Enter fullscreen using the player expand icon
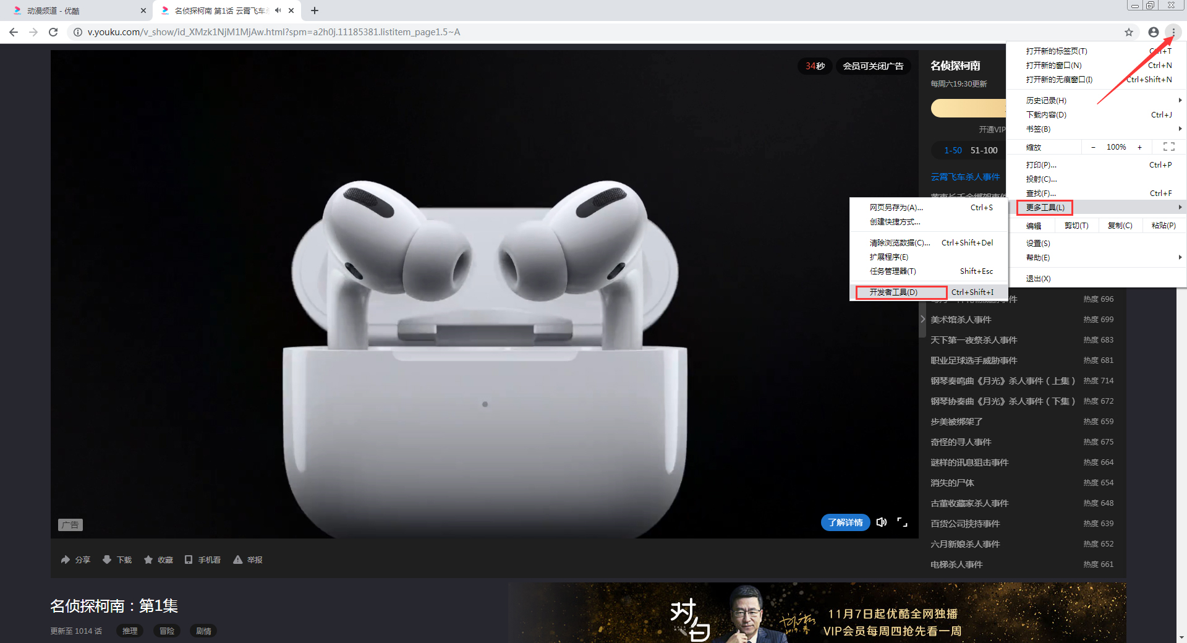The height and width of the screenshot is (643, 1187). pyautogui.click(x=902, y=522)
